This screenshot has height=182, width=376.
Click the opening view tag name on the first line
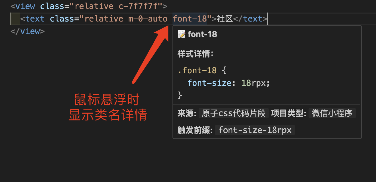[x=25, y=6]
